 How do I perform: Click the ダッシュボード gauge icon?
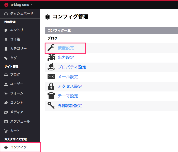(6, 14)
